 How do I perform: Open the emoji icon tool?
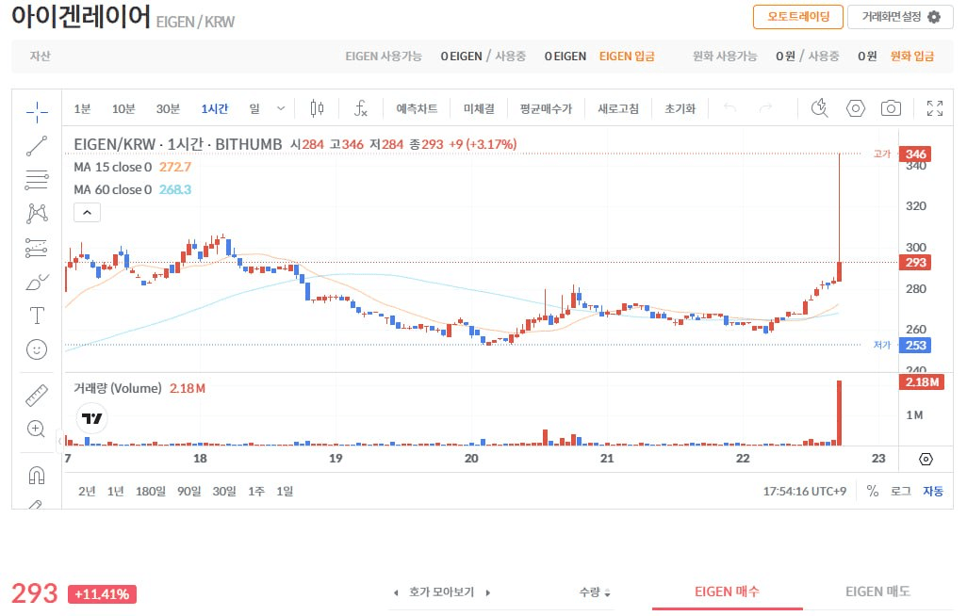37,349
